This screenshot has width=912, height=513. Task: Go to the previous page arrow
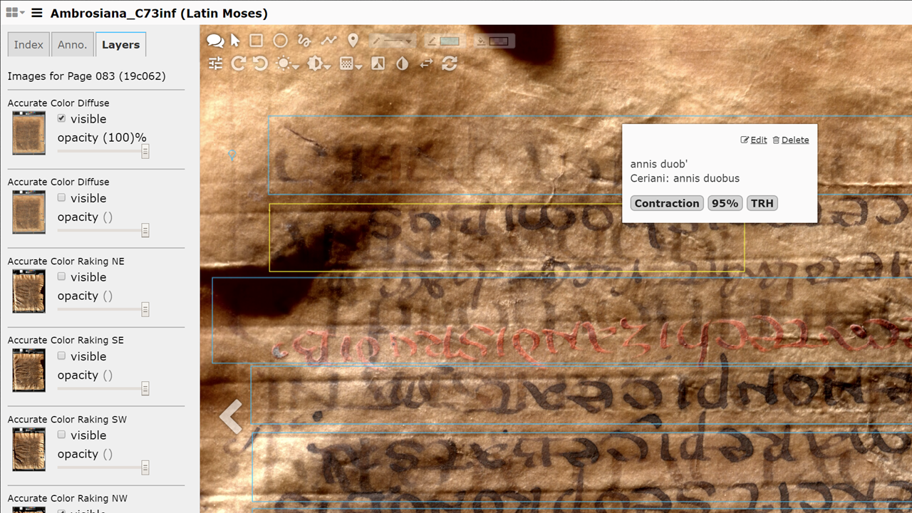(231, 417)
